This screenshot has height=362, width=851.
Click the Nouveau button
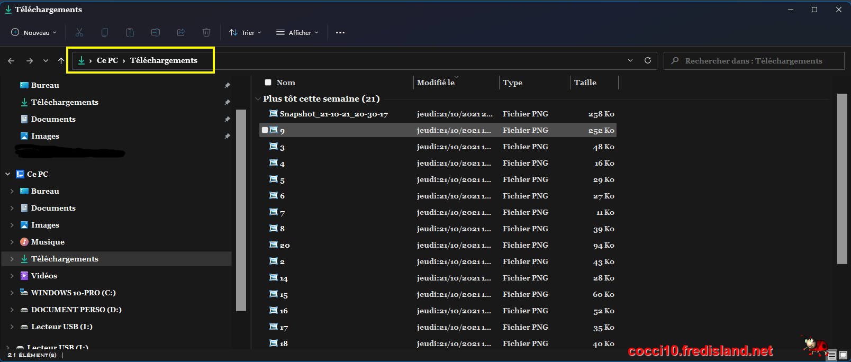(x=34, y=33)
